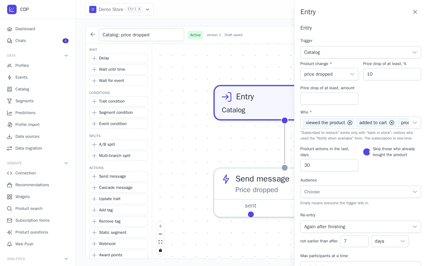
Task: Select the Send message node on canvas
Action: click(x=254, y=193)
